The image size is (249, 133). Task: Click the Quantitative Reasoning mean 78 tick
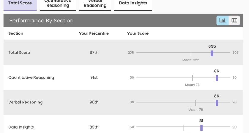coord(192,78)
